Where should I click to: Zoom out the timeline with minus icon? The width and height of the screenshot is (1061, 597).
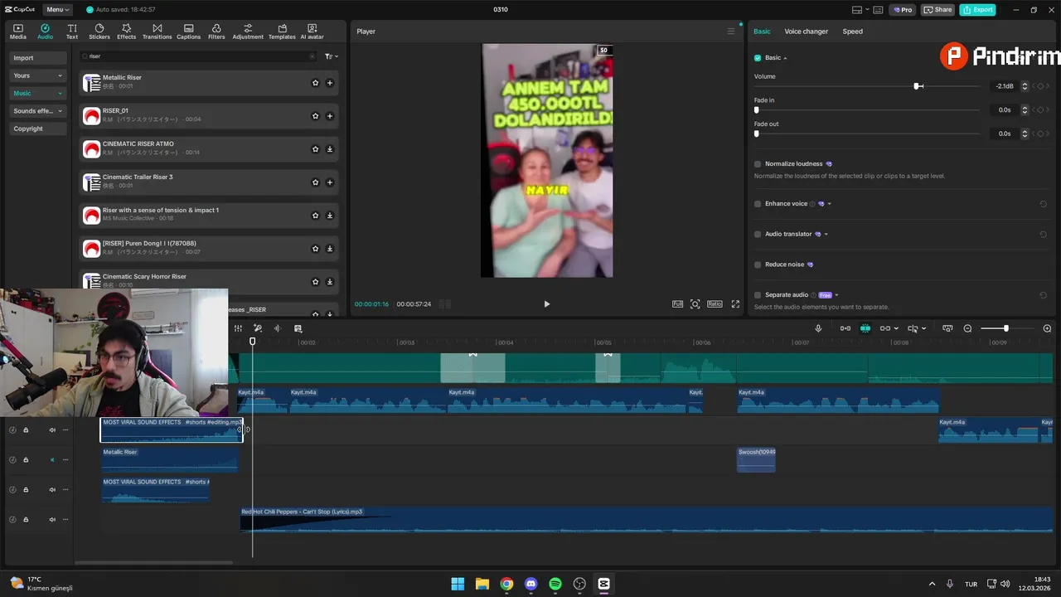coord(967,328)
